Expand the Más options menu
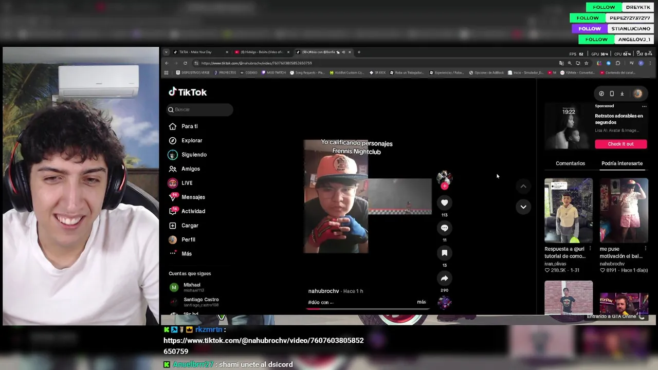This screenshot has width=658, height=370. 180,254
